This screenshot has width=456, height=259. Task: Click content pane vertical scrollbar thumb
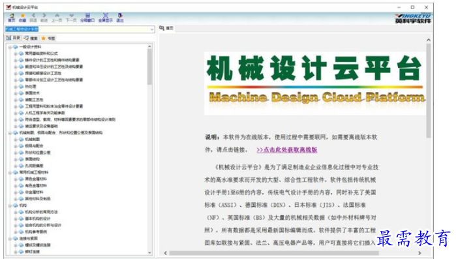click(429, 91)
